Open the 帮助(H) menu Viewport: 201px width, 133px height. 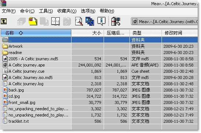(107, 11)
